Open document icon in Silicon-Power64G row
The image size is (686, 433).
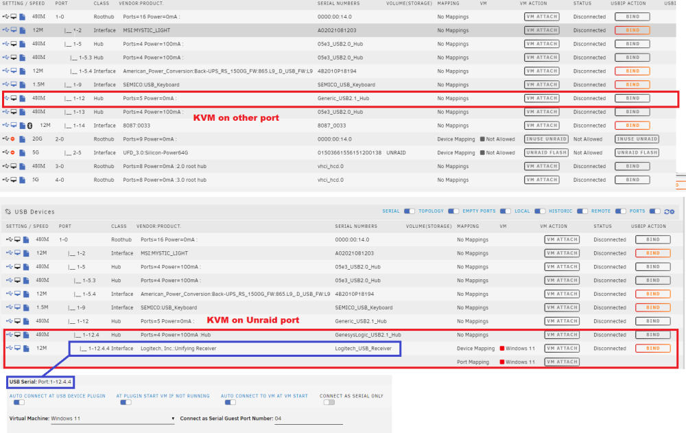click(23, 153)
